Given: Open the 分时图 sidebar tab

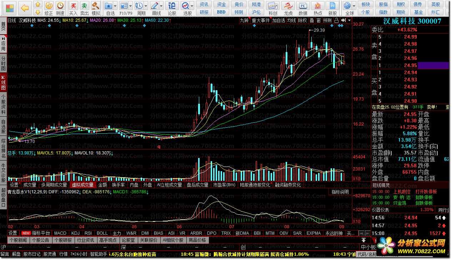Looking at the screenshot, I should [4, 63].
